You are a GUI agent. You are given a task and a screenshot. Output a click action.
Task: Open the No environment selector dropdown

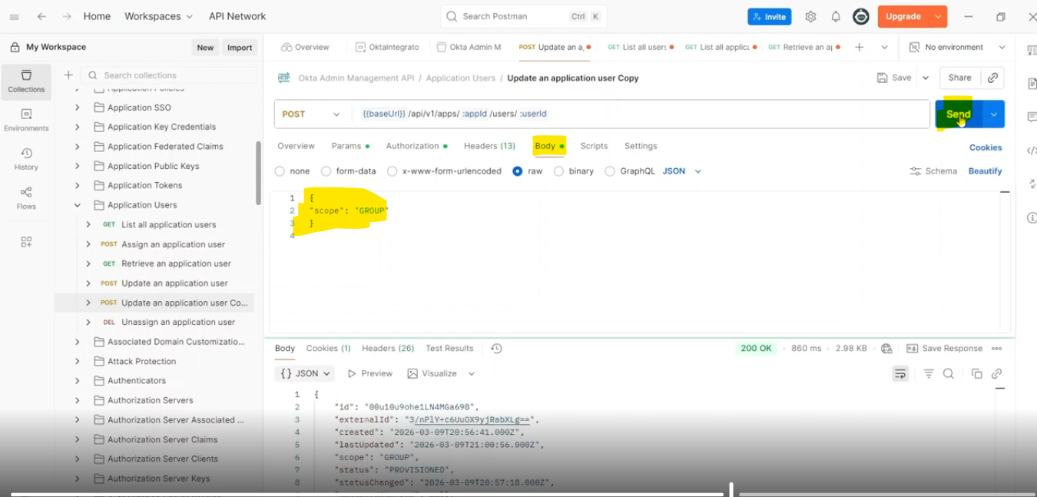point(956,47)
